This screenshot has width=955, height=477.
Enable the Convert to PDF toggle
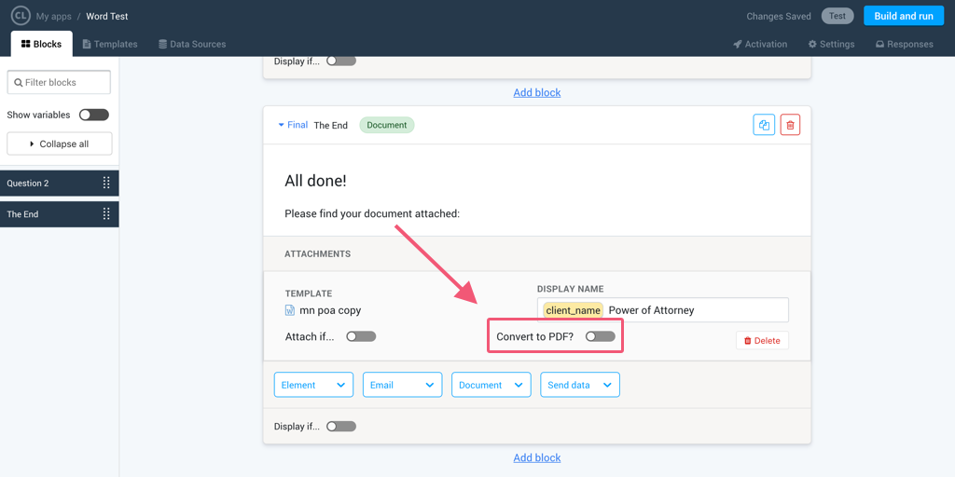pos(600,336)
